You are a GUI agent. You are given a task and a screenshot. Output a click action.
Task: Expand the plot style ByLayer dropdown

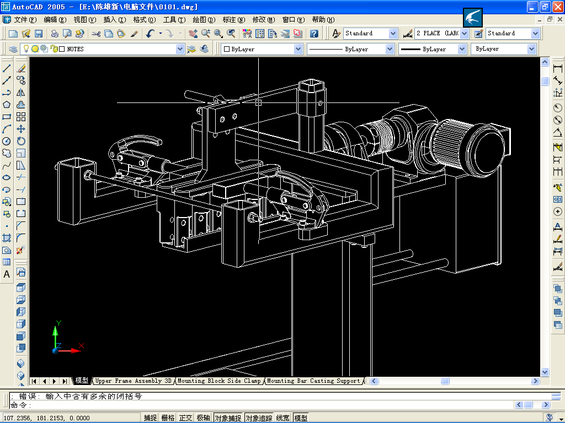tap(531, 49)
